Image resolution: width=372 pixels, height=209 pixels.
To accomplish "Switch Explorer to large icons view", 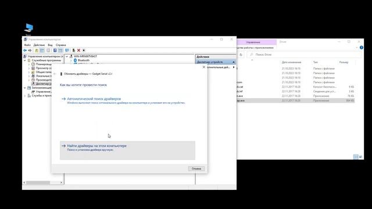I will (x=360, y=157).
